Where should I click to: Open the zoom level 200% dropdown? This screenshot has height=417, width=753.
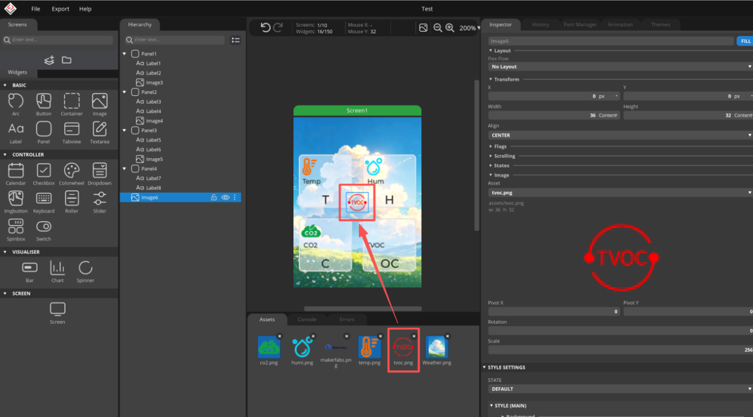click(470, 28)
